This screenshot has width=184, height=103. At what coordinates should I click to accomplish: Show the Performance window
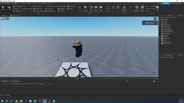point(37,6)
